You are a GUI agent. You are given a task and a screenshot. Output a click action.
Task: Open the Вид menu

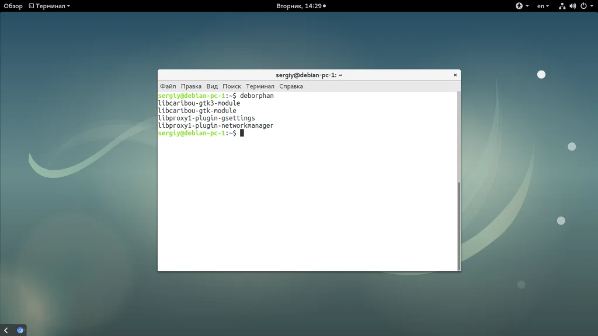212,86
